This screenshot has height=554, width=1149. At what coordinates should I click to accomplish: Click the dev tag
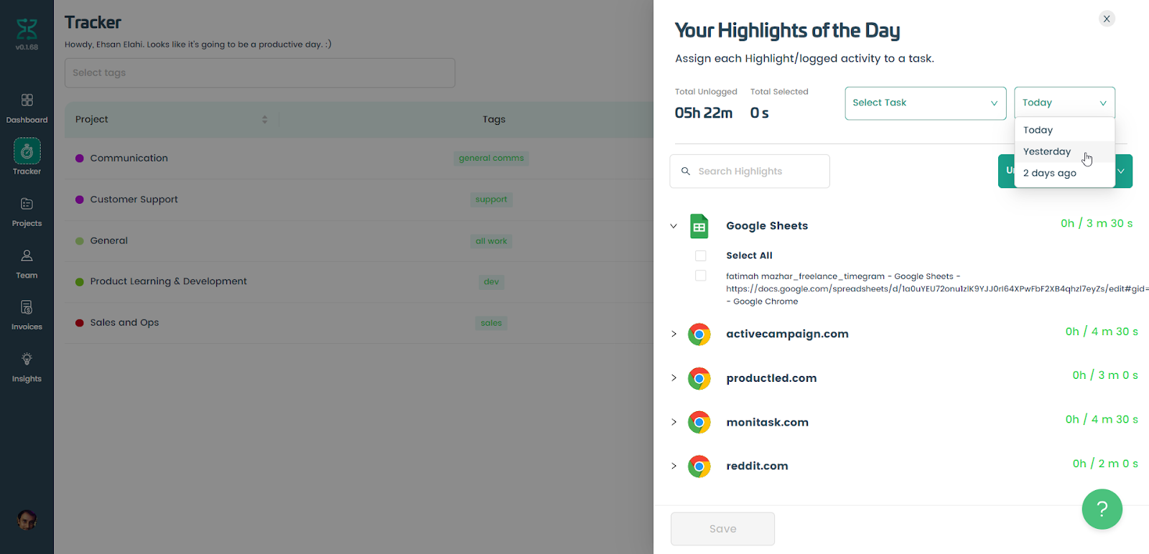(491, 282)
